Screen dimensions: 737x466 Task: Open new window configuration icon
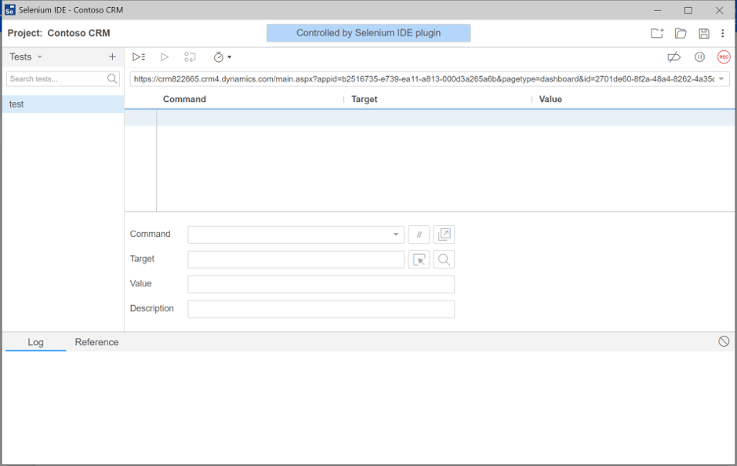click(444, 235)
